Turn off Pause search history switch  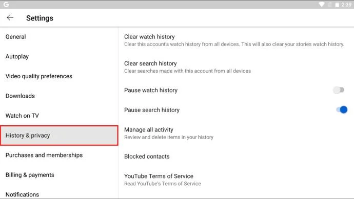pyautogui.click(x=342, y=110)
